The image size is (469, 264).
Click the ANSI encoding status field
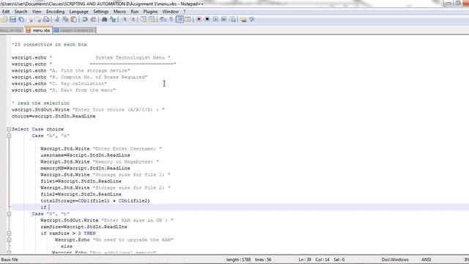click(x=426, y=260)
